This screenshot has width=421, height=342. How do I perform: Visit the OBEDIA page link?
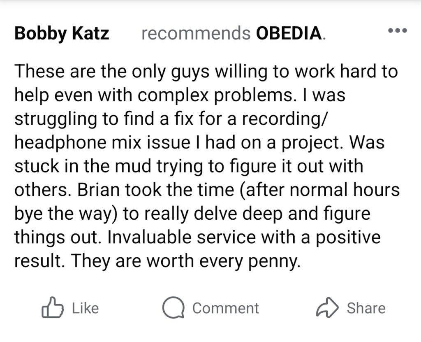click(x=289, y=33)
